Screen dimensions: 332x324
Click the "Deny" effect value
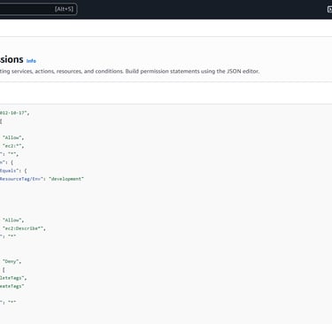12,261
